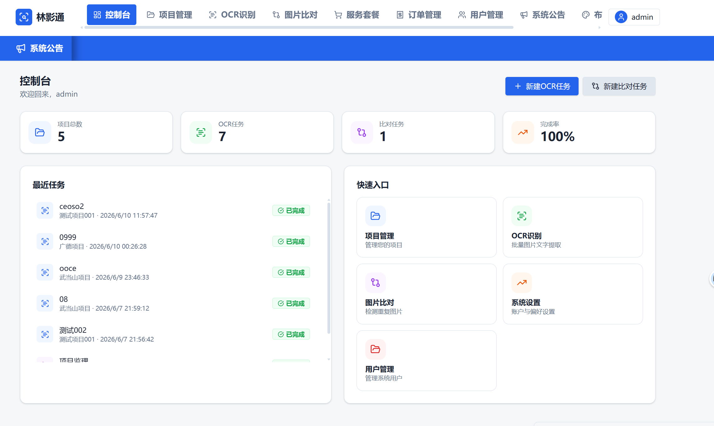Click the compare icon in 比对任务 card

(362, 132)
